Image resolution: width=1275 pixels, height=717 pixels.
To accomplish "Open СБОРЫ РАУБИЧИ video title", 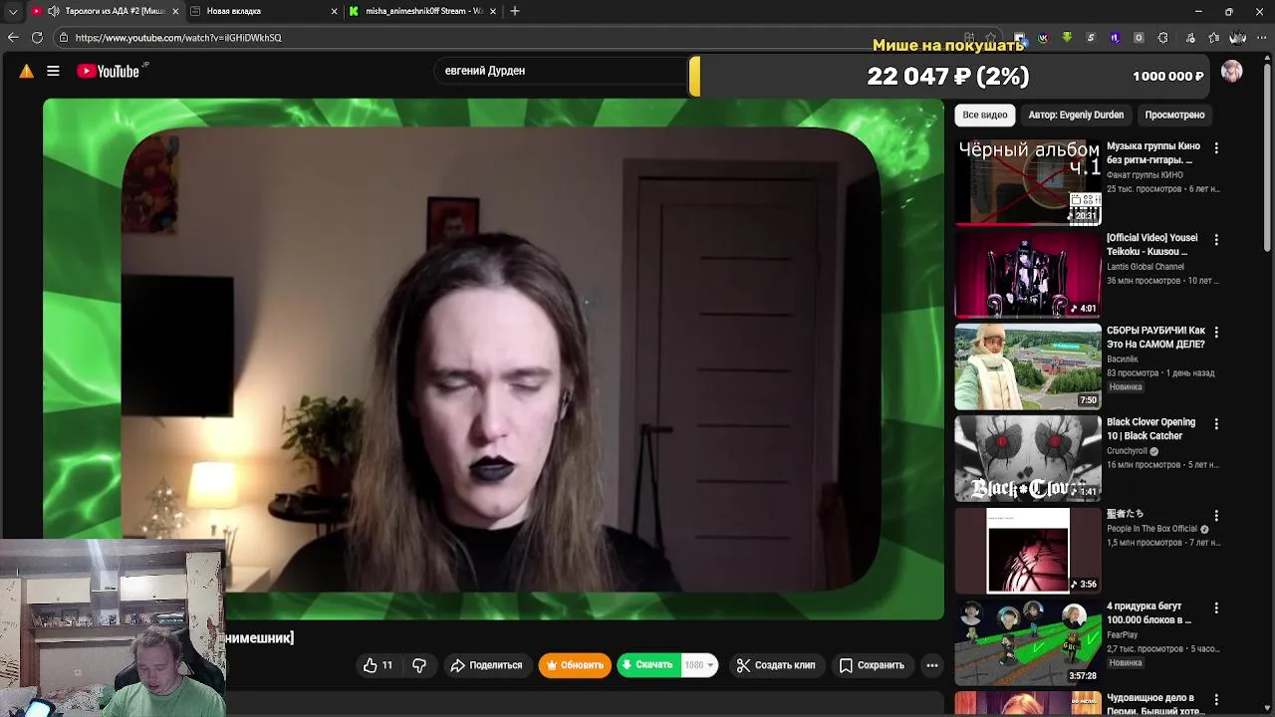I will point(1155,337).
